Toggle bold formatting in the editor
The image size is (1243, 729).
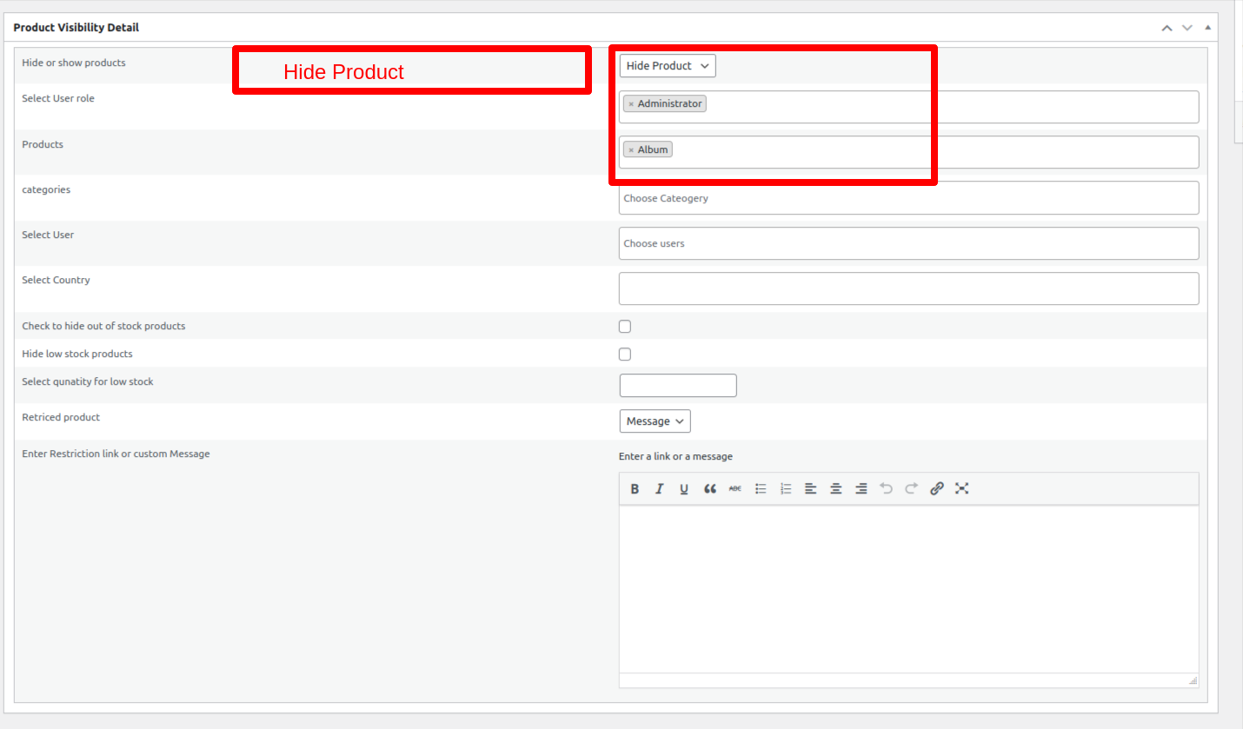(x=635, y=488)
